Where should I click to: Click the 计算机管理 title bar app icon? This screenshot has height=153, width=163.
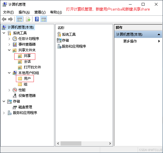(5, 4)
